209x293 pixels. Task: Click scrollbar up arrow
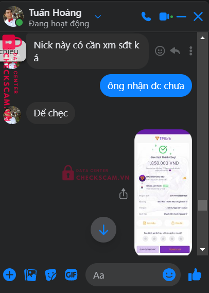[x=202, y=38]
